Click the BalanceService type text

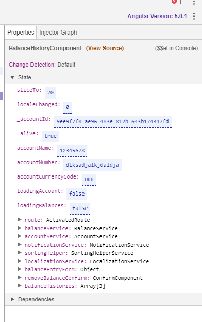[96, 228]
